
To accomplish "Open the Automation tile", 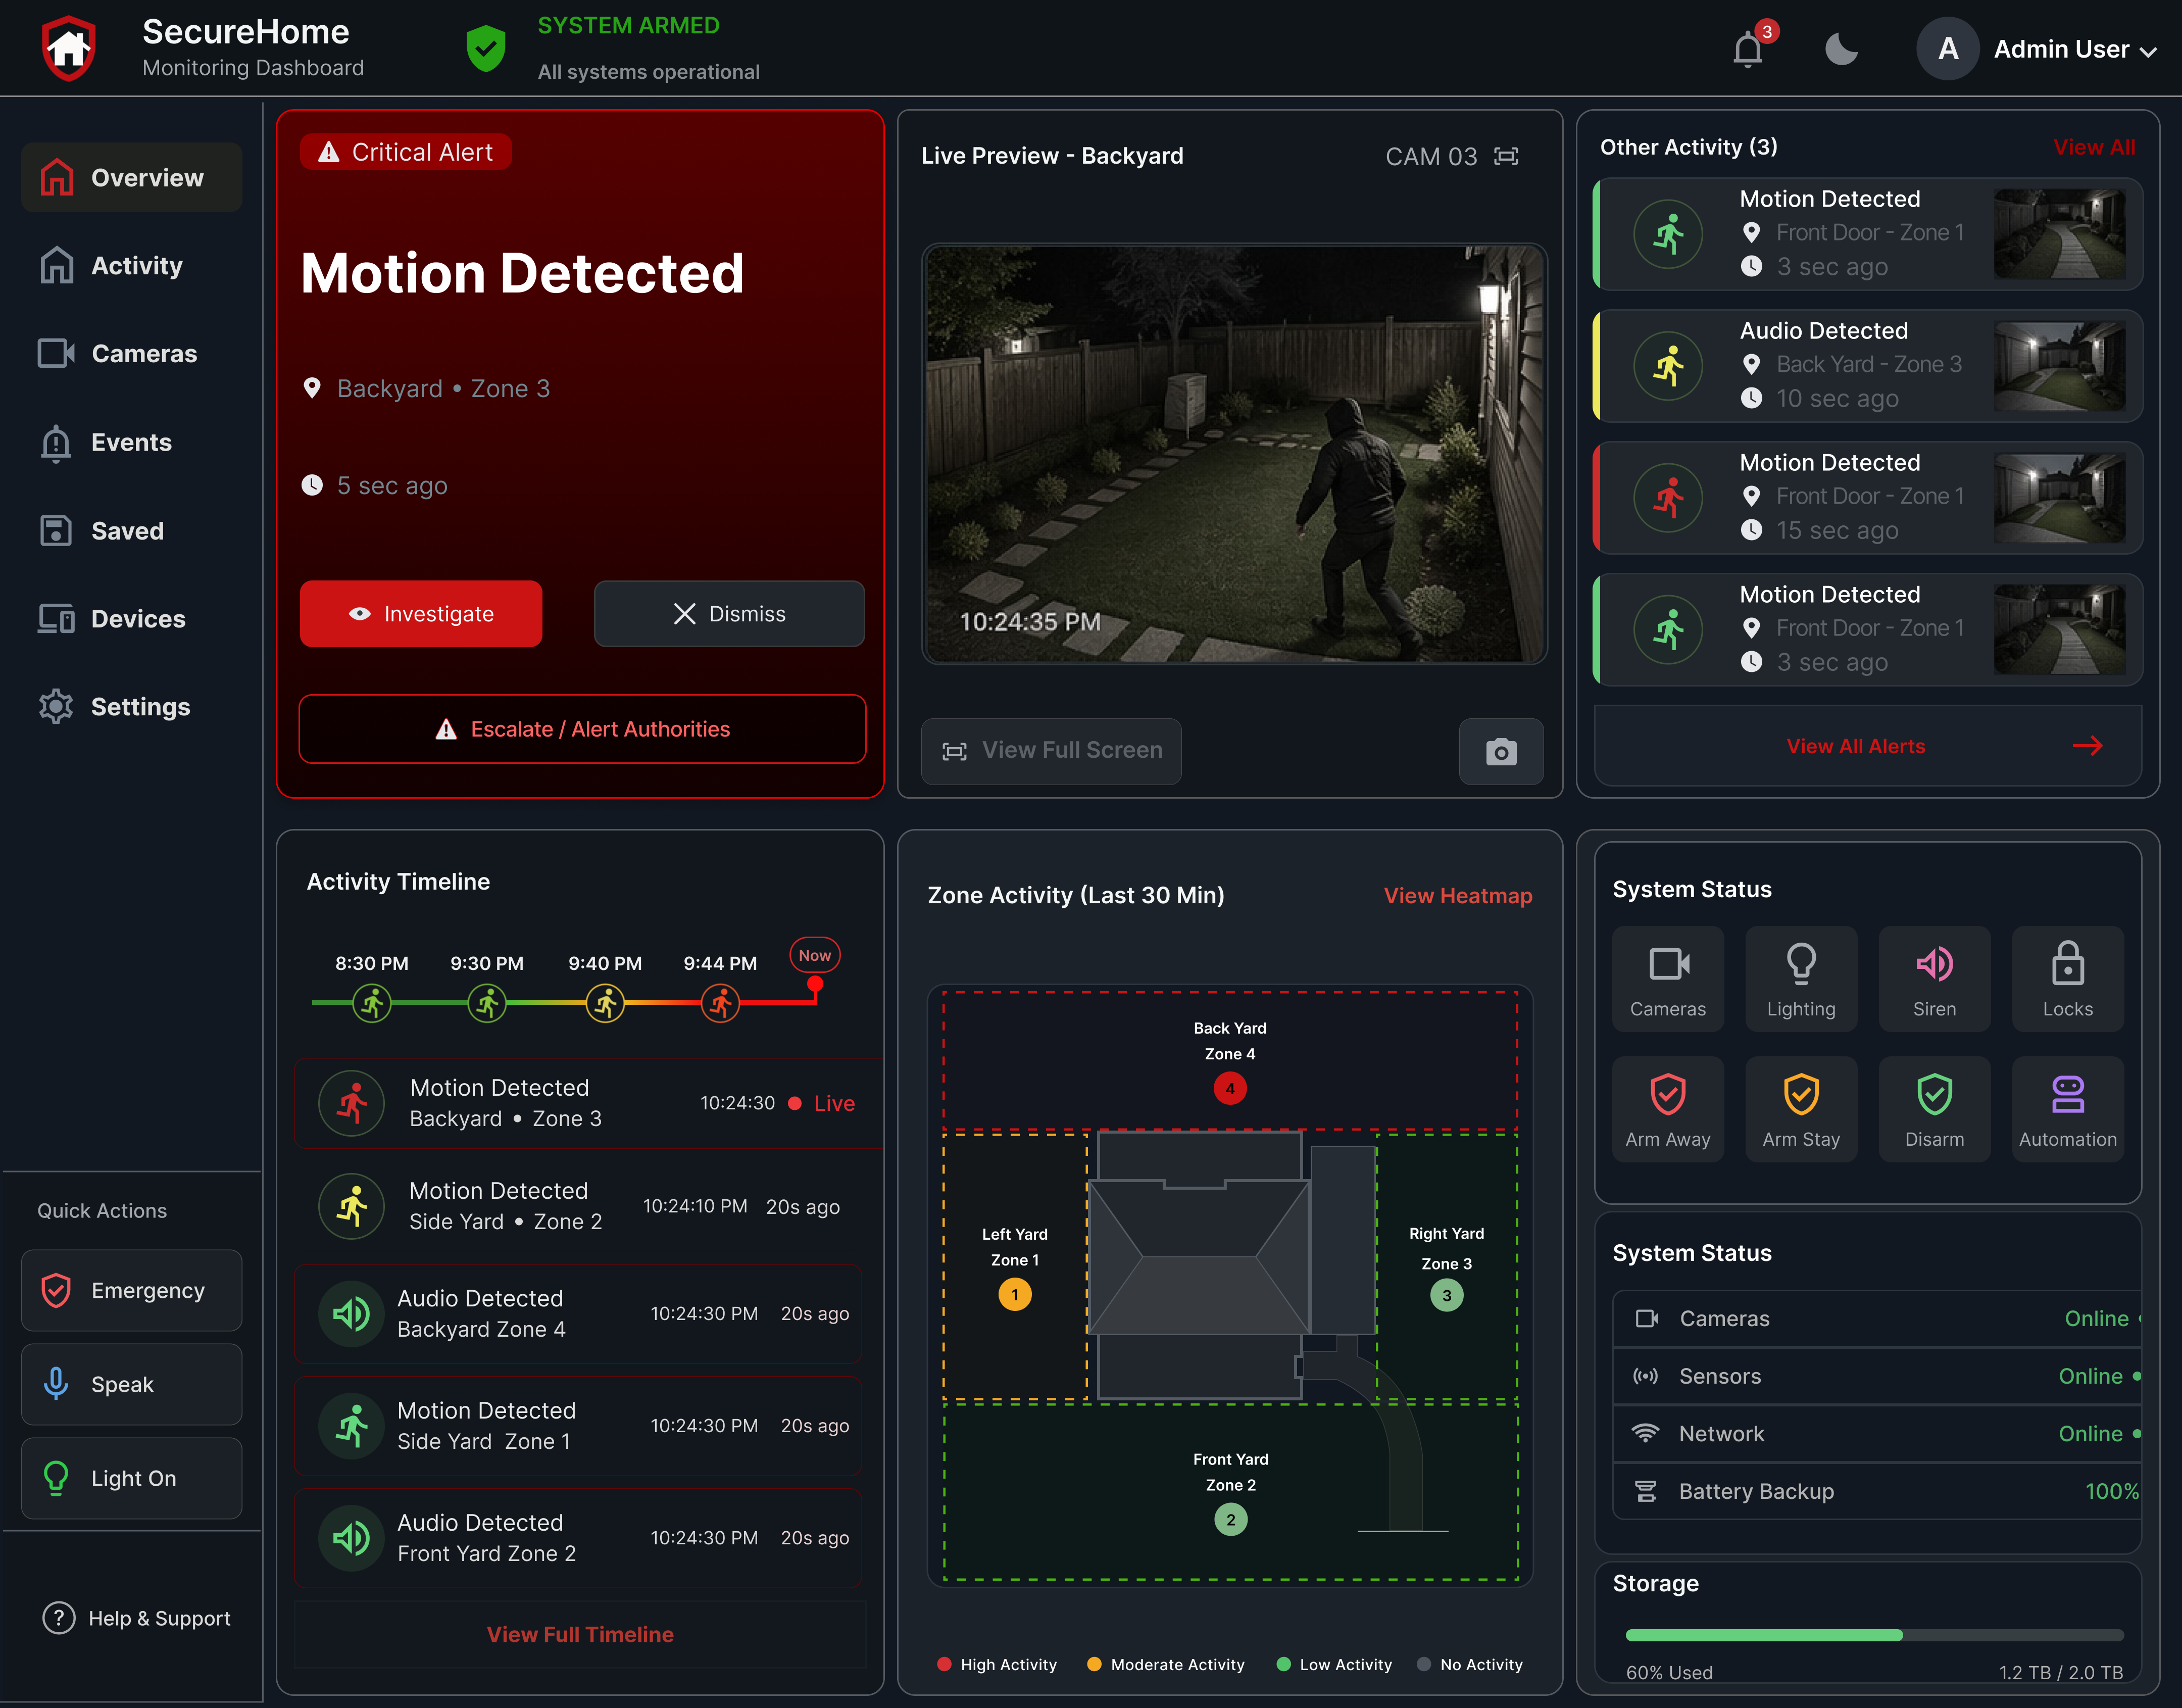I will point(2068,1109).
